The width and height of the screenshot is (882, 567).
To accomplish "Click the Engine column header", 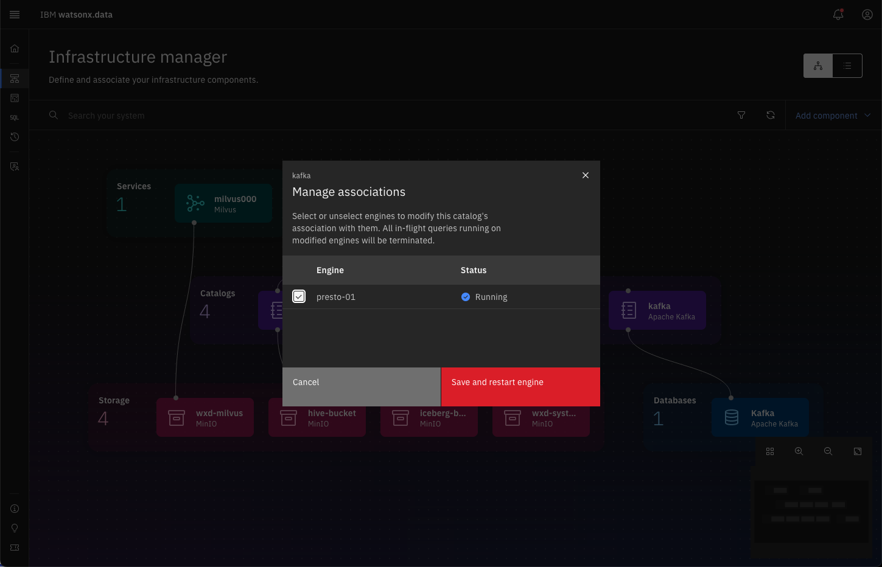I will (x=330, y=270).
